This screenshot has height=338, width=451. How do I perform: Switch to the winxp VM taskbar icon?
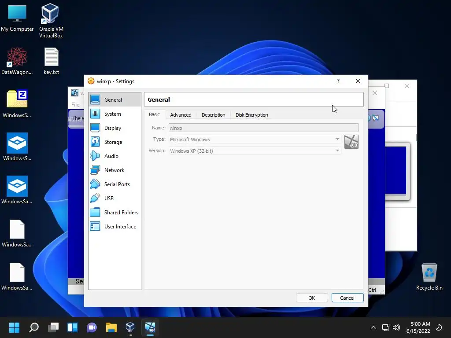click(150, 327)
